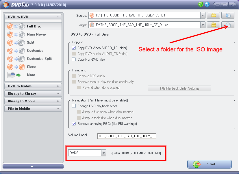This screenshot has width=239, height=174.
Task: Open Title Playback Order Settings
Action: click(x=179, y=88)
